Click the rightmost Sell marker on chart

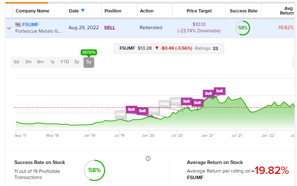tap(219, 91)
